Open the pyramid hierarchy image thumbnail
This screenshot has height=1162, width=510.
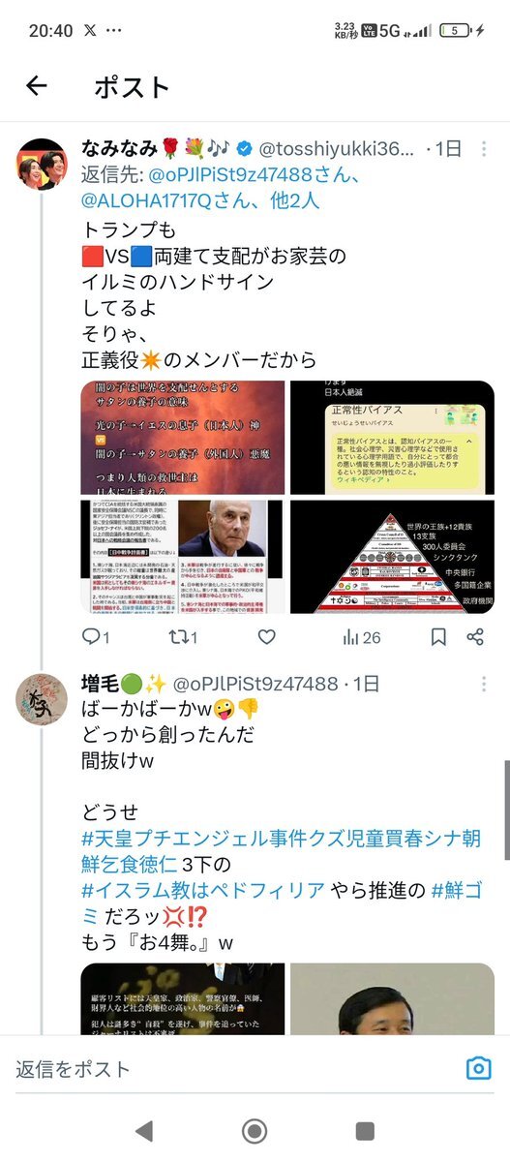tap(392, 557)
